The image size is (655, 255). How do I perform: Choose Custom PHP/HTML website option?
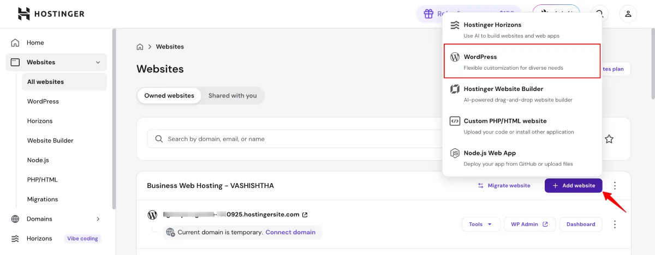pyautogui.click(x=522, y=126)
